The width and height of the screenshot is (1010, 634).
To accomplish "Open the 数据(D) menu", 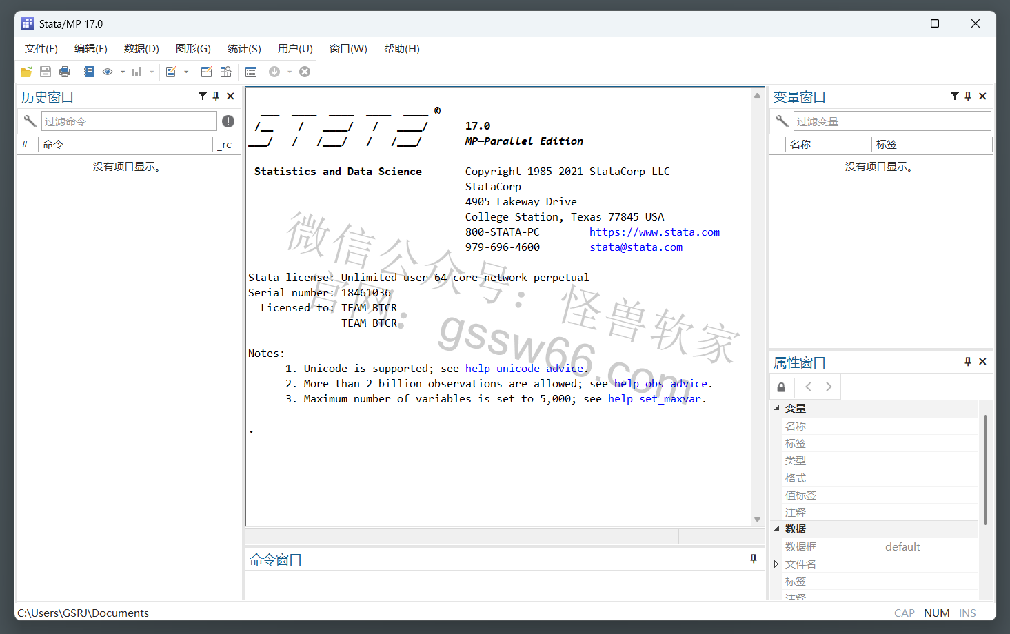I will (x=141, y=49).
